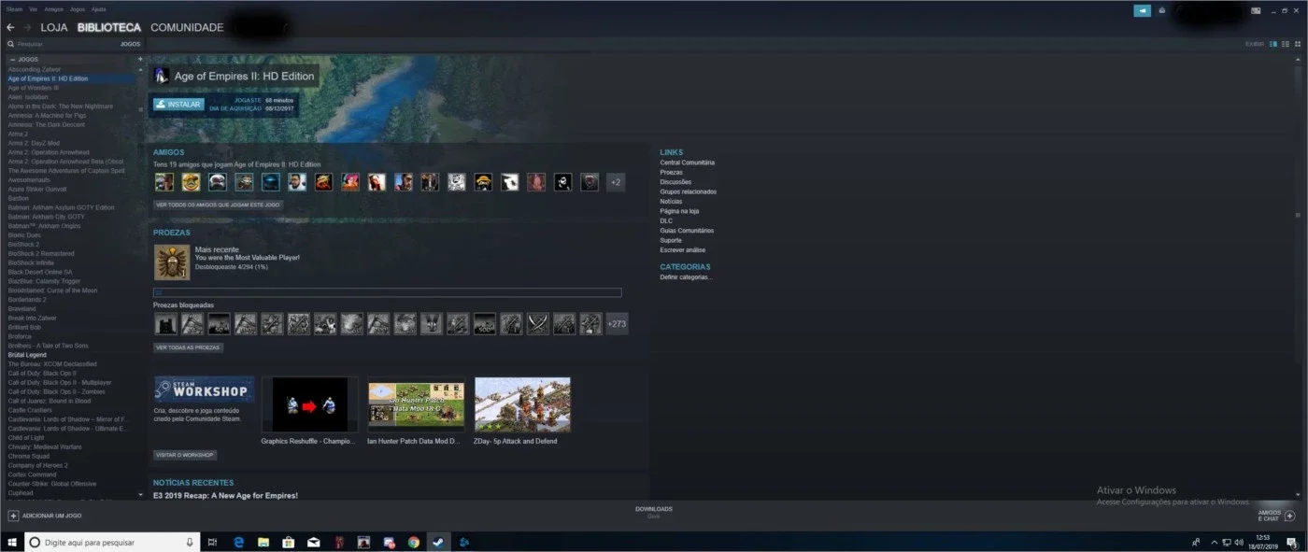Open the Ajuda menu
Image resolution: width=1308 pixels, height=552 pixels.
coord(99,9)
